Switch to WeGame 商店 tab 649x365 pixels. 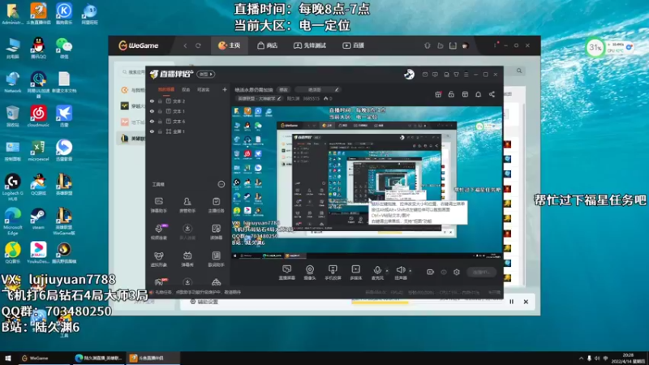click(268, 45)
